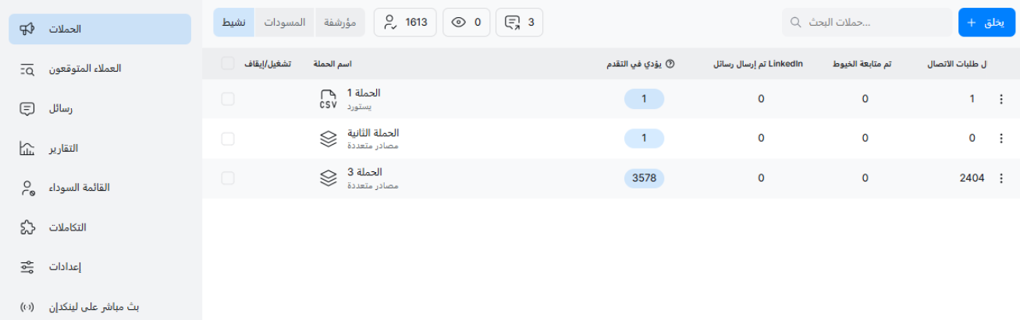Click the العملاء المتوقعون search-list icon
This screenshot has height=320, width=1020.
pos(27,69)
